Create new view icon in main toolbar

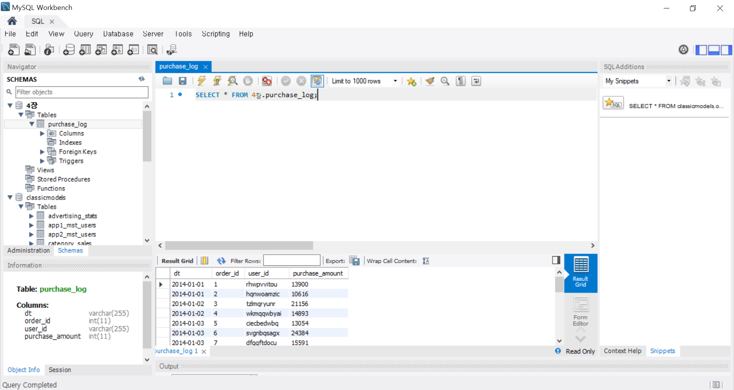click(x=101, y=50)
